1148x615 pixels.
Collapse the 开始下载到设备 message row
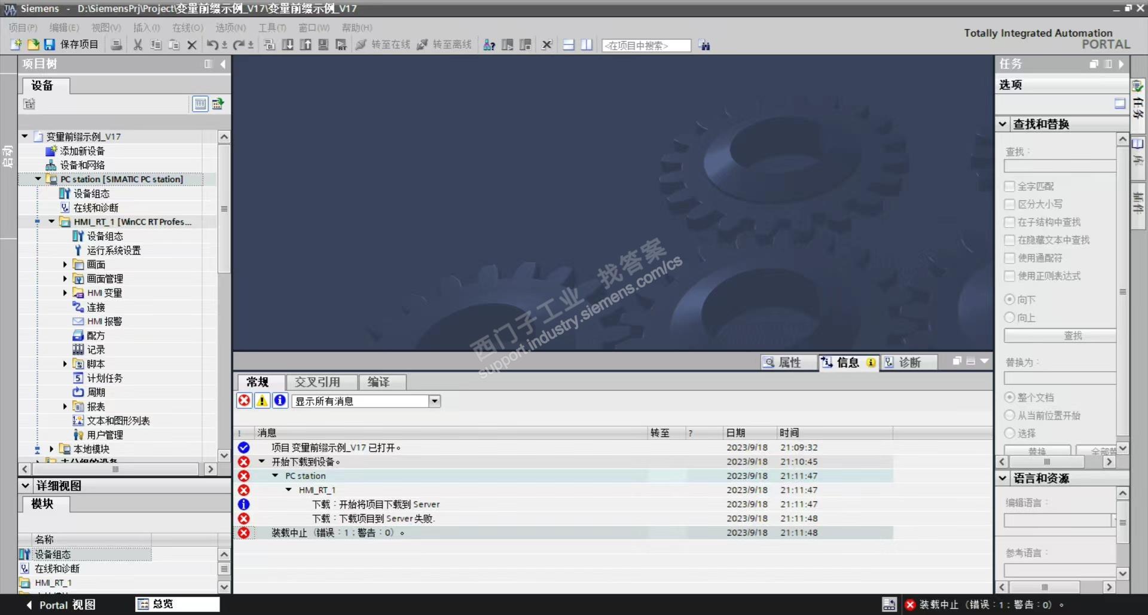pyautogui.click(x=261, y=461)
